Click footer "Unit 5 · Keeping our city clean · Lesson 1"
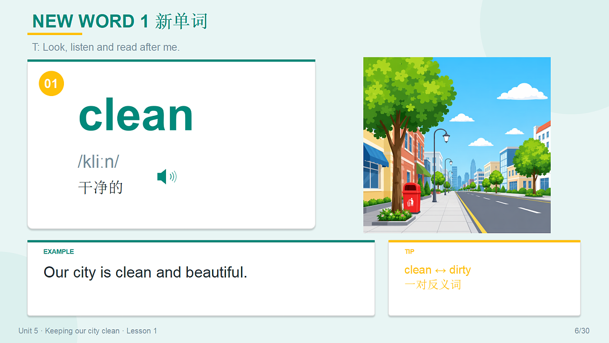The height and width of the screenshot is (343, 609). click(88, 331)
